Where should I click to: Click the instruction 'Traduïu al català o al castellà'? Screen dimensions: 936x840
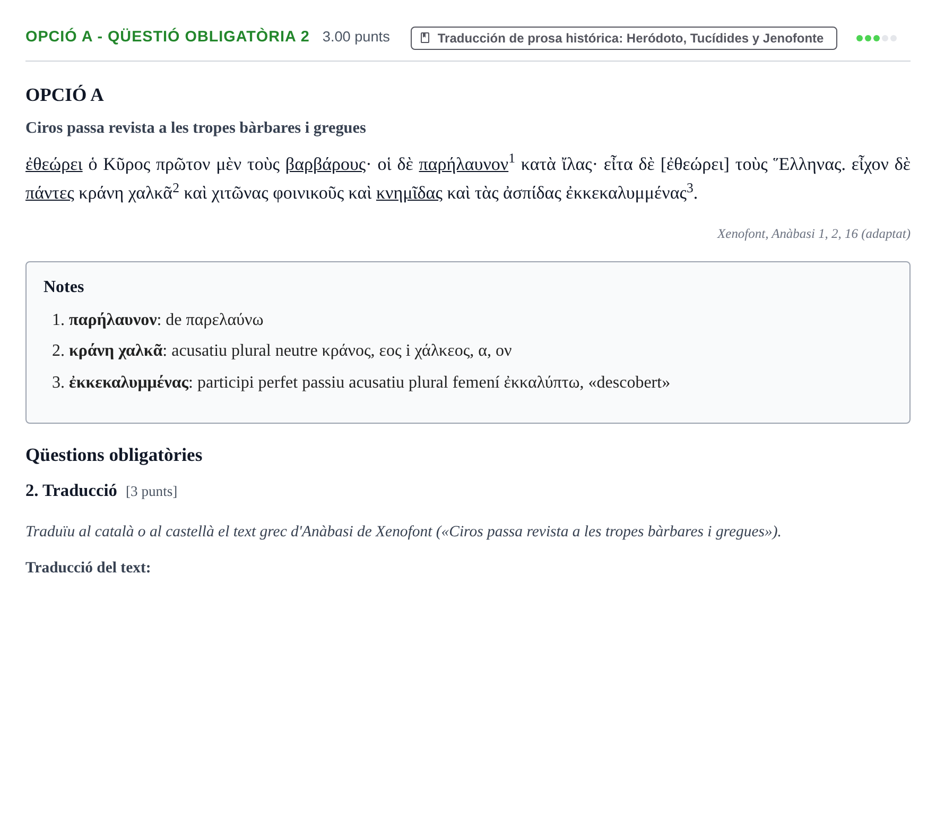(x=403, y=532)
